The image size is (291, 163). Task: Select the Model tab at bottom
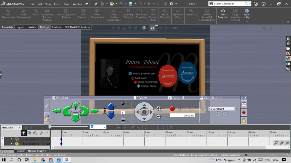(21, 151)
